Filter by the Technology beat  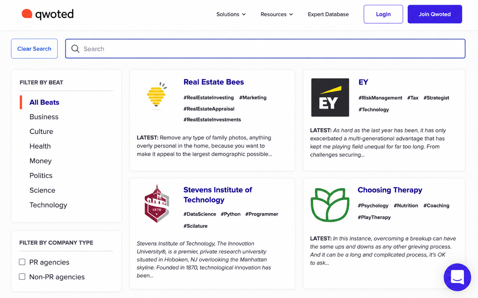pyautogui.click(x=48, y=205)
